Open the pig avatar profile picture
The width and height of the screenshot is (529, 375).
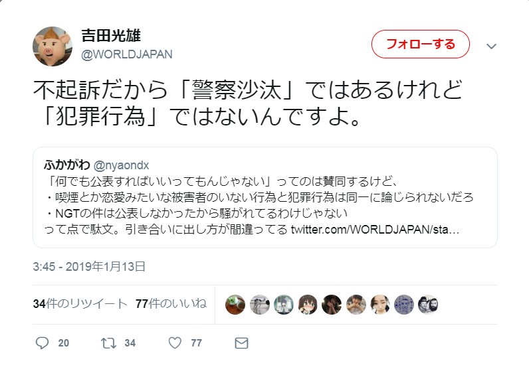(x=53, y=46)
